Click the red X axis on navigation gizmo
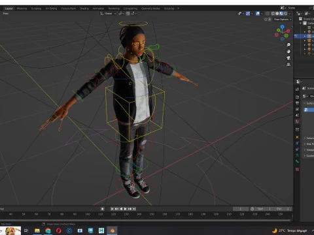The width and height of the screenshot is (314, 235). click(288, 31)
